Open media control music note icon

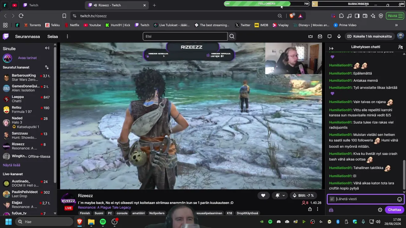point(349,16)
